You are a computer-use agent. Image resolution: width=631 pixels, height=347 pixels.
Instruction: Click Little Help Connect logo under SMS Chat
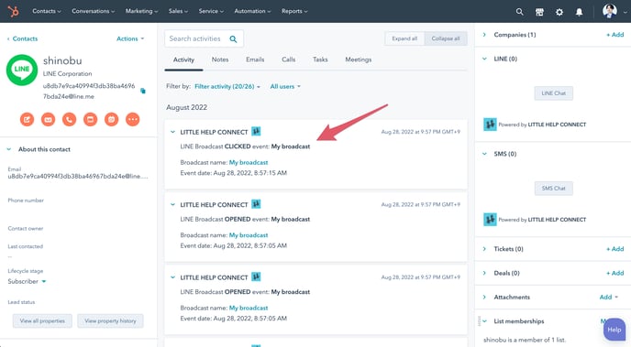[x=490, y=220]
